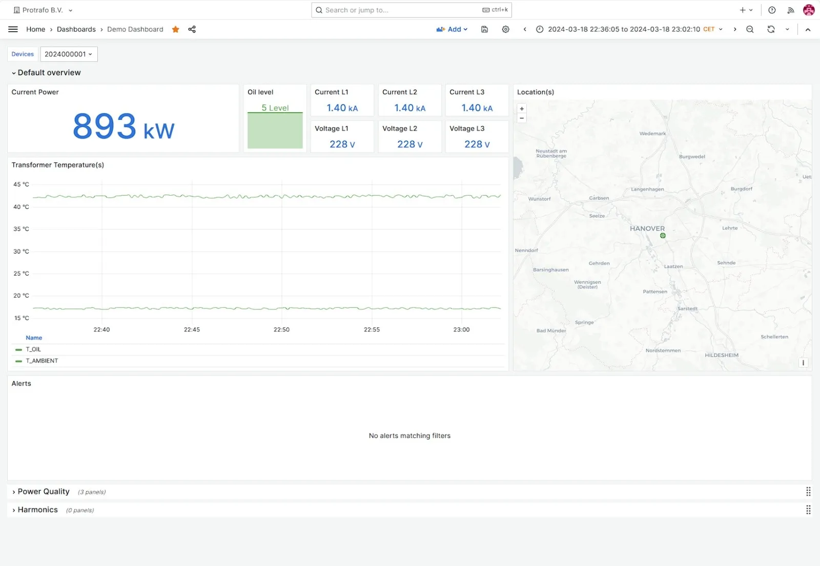Collapse the top toolbar with chevron

808,29
